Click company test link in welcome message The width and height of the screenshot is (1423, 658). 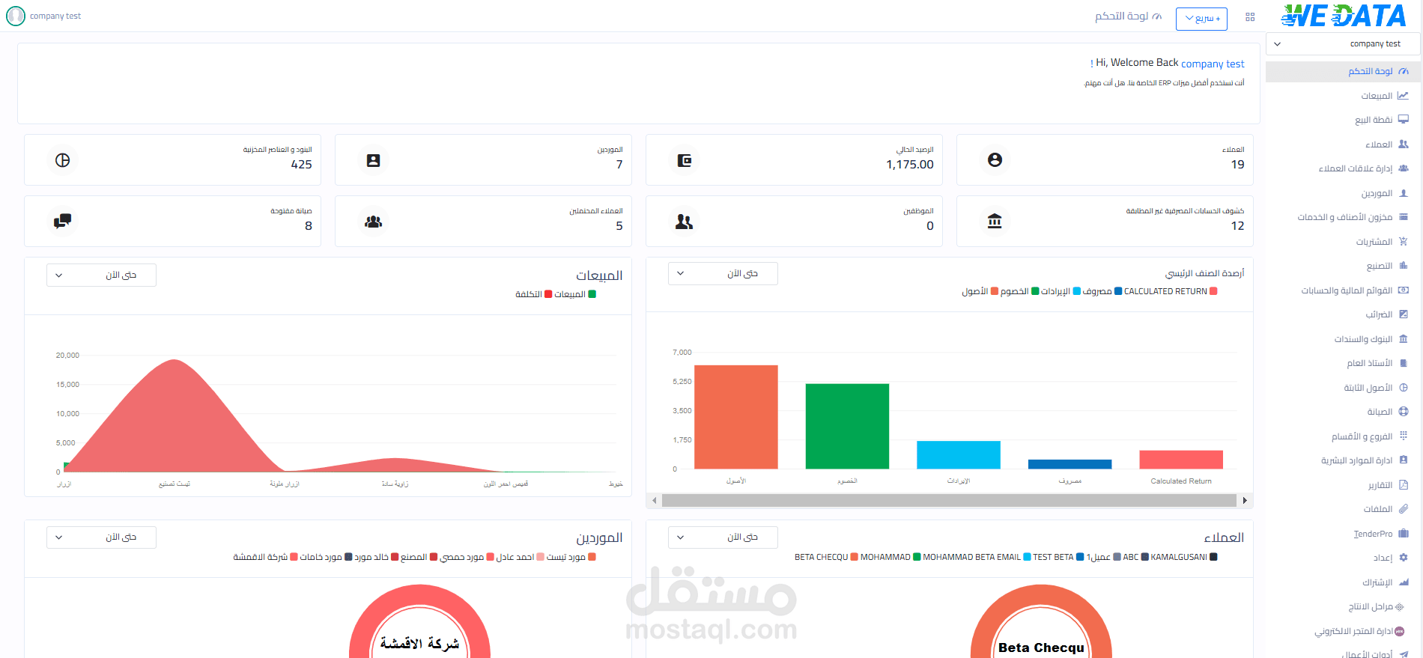coord(1213,64)
